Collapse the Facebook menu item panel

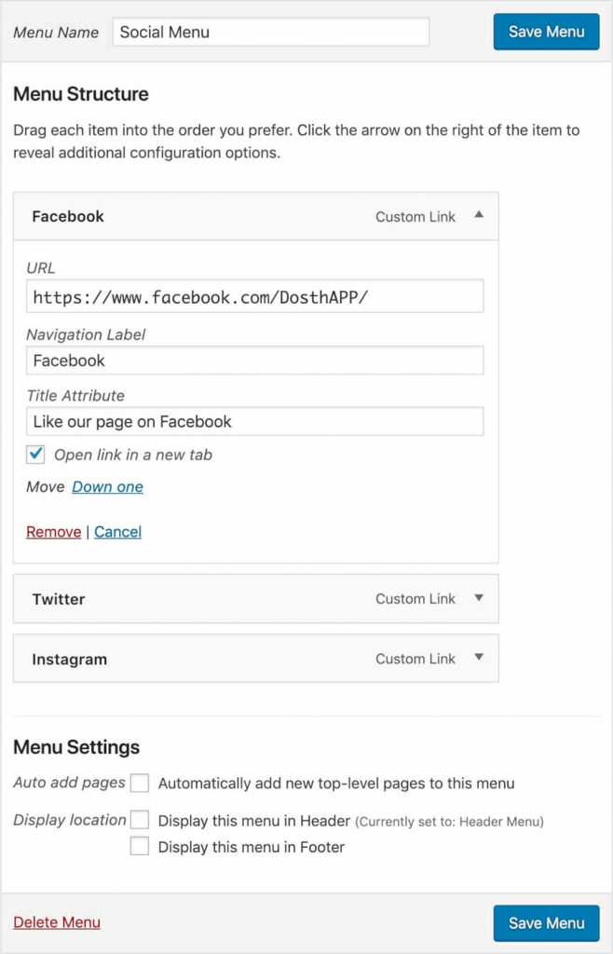click(478, 215)
